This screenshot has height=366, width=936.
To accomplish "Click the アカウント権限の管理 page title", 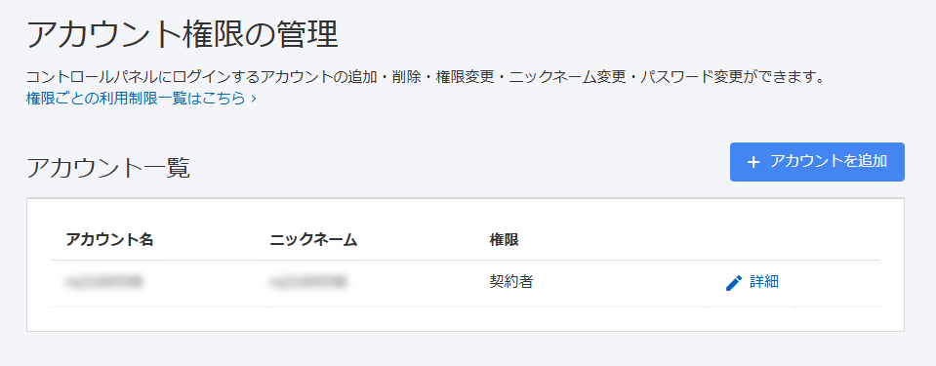I will [183, 34].
